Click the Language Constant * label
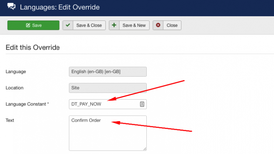The height and width of the screenshot is (154, 274). tap(27, 104)
